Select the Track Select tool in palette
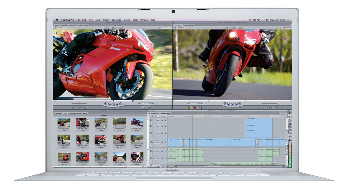Screen dimensions: 346x181 (290, 119)
